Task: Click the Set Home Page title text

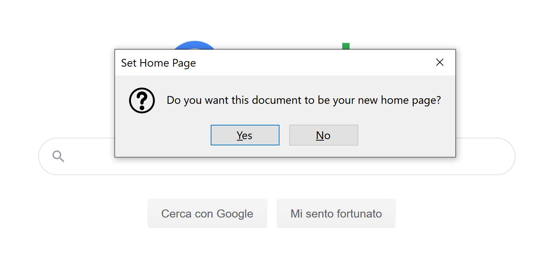Action: click(x=158, y=63)
